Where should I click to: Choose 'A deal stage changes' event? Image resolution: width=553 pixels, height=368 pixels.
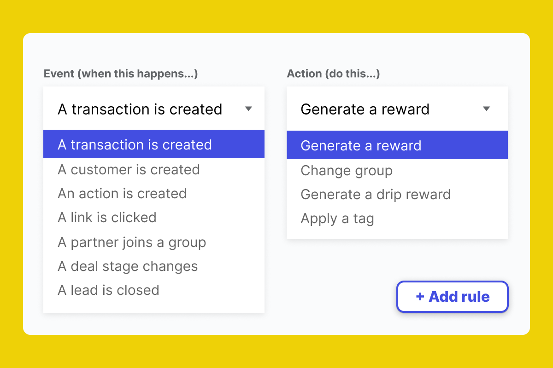point(128,266)
